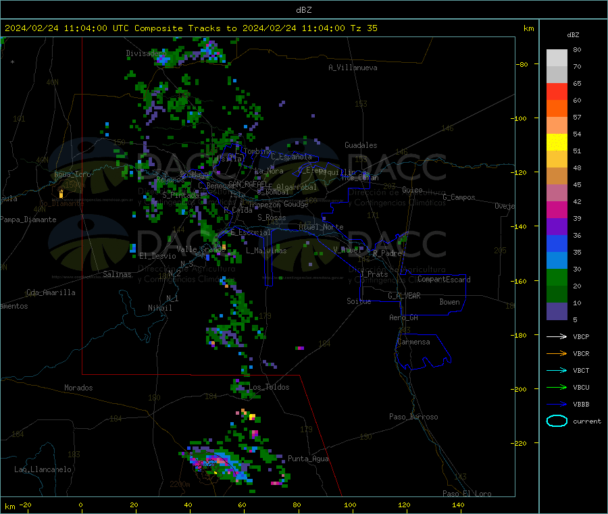Click the 'Cda_Amarilla' map label

[x=51, y=292]
